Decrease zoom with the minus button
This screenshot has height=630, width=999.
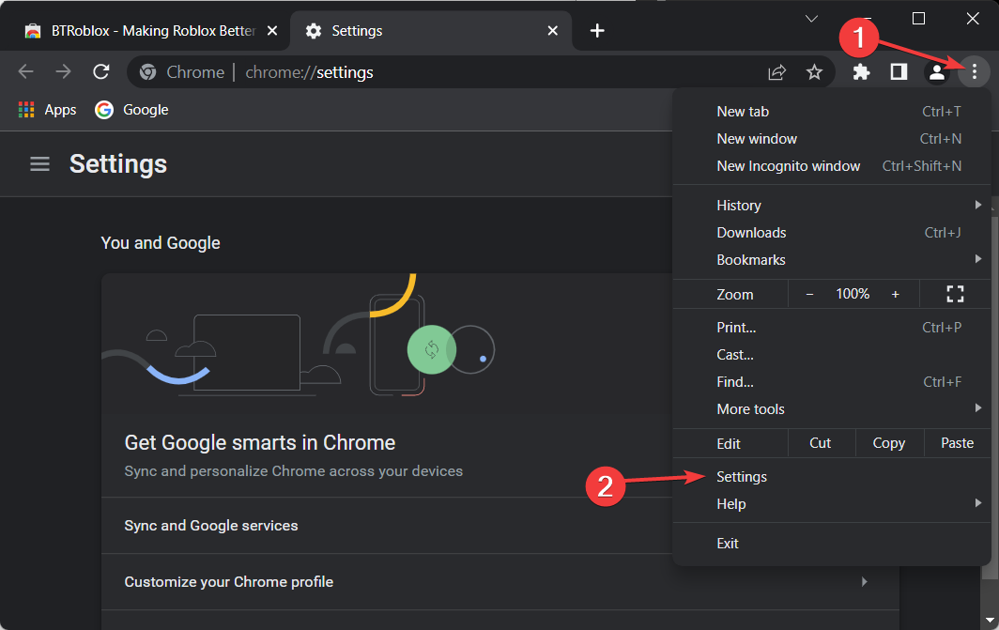click(x=810, y=294)
